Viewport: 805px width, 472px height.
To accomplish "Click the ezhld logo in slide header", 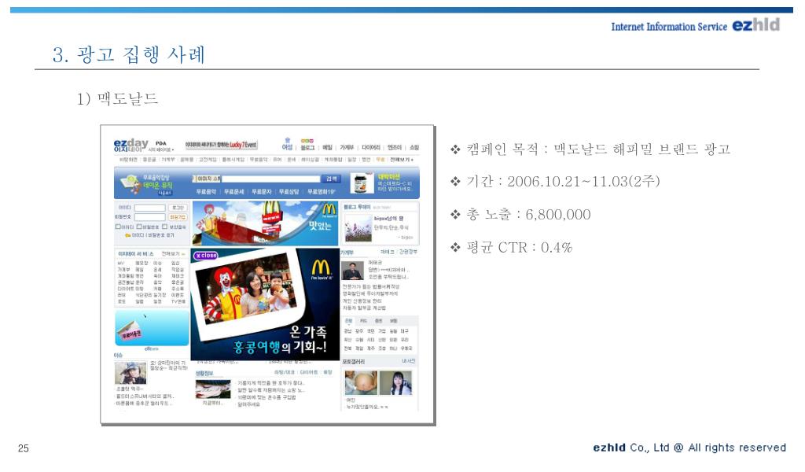I will (x=756, y=25).
